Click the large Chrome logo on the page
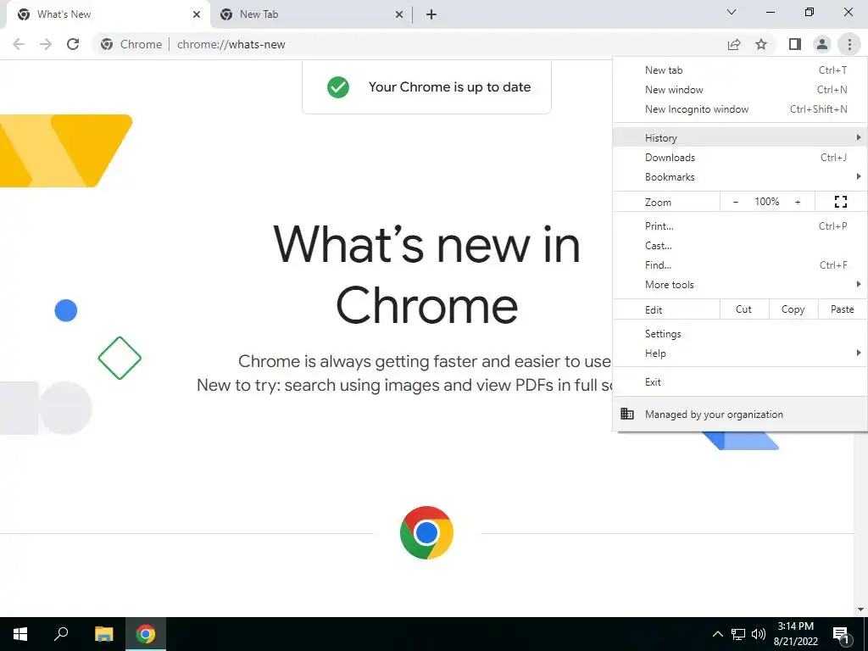The image size is (868, 651). 426,532
